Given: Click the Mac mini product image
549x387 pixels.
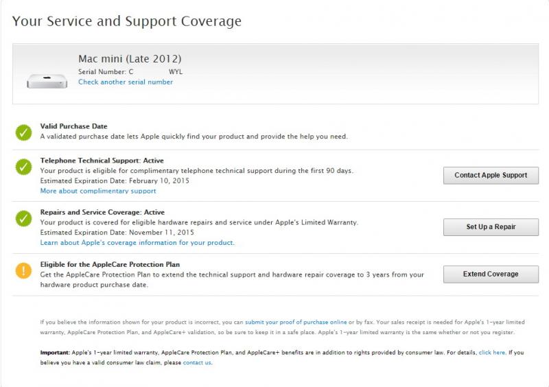Looking at the screenshot, I should (47, 81).
